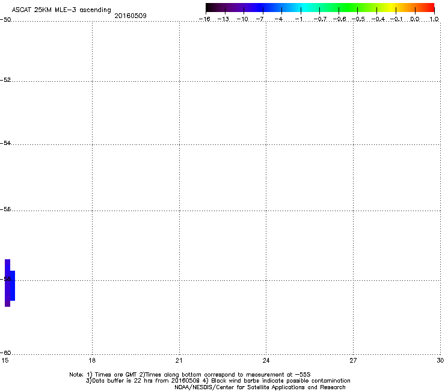This screenshot has width=445, height=391.
Task: Click the 0.0 label on color bar
Action: (x=415, y=19)
